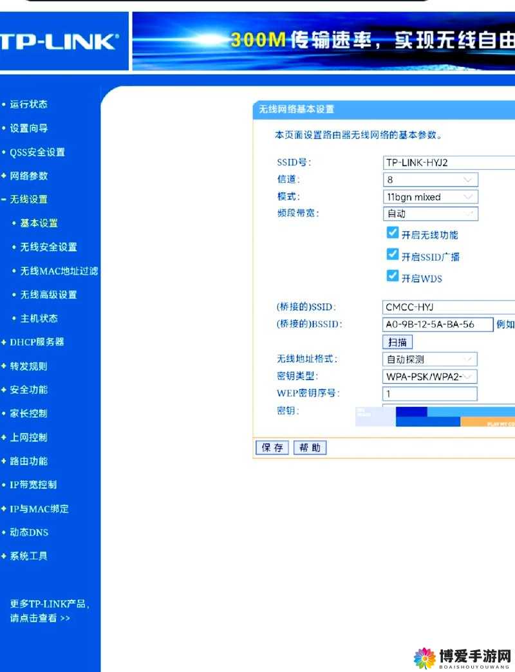Collapse 无线设置 menu section
This screenshot has width=515, height=672.
[29, 200]
